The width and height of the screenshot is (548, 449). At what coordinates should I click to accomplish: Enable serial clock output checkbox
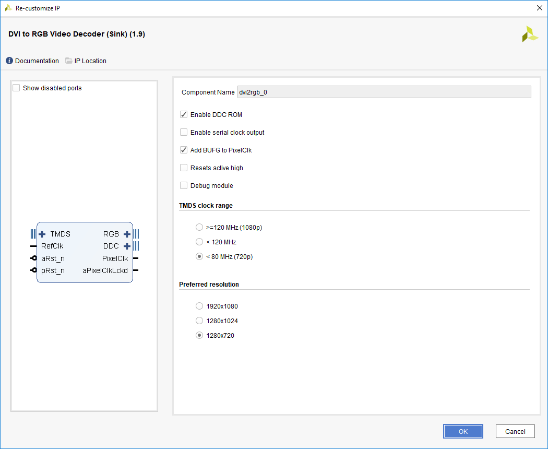(x=184, y=132)
